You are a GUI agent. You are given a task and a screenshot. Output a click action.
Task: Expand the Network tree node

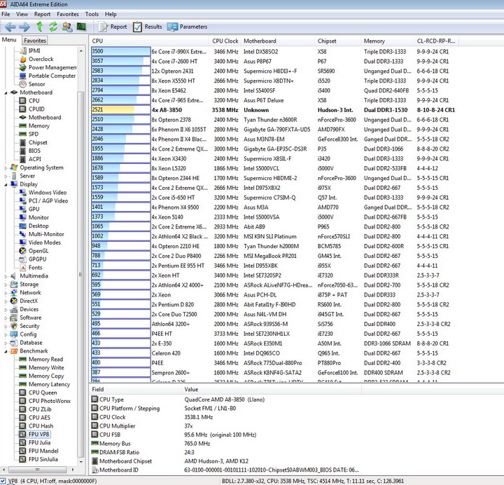coord(6,293)
